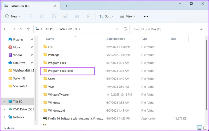209x131 pixels.
Task: Go forward with the right arrow
Action: point(14,29)
